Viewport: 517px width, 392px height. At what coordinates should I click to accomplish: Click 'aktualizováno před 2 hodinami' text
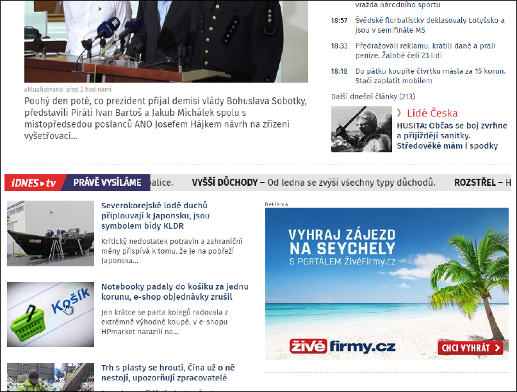(68, 89)
